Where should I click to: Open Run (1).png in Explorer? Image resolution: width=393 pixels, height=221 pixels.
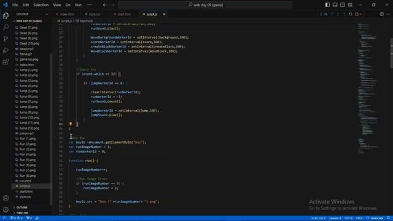(27, 139)
